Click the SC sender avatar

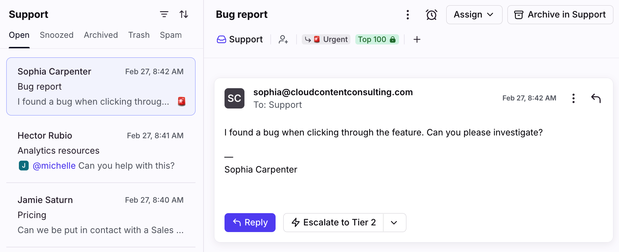[x=234, y=98]
